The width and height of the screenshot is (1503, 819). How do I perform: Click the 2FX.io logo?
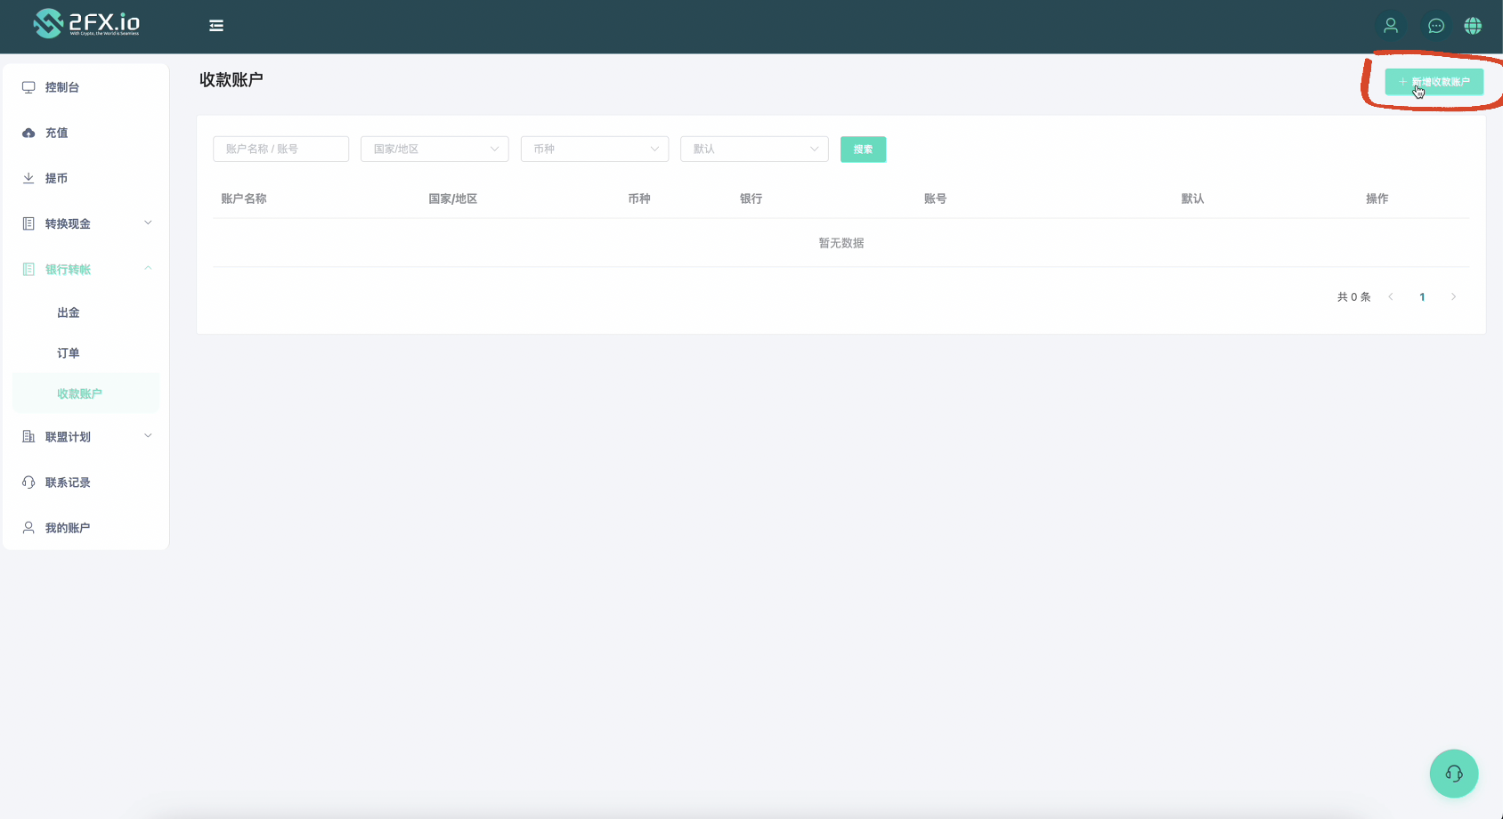tap(86, 23)
